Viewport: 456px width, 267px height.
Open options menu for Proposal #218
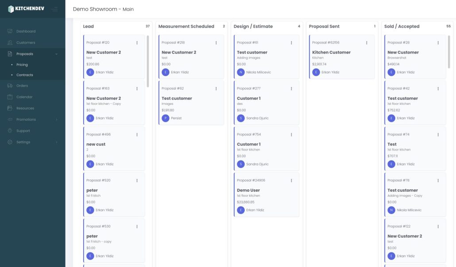pyautogui.click(x=216, y=43)
